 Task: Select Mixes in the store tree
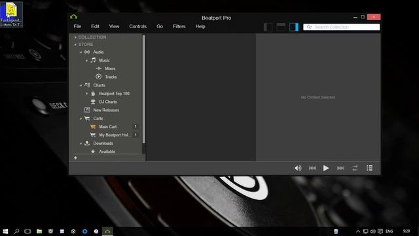coord(110,69)
